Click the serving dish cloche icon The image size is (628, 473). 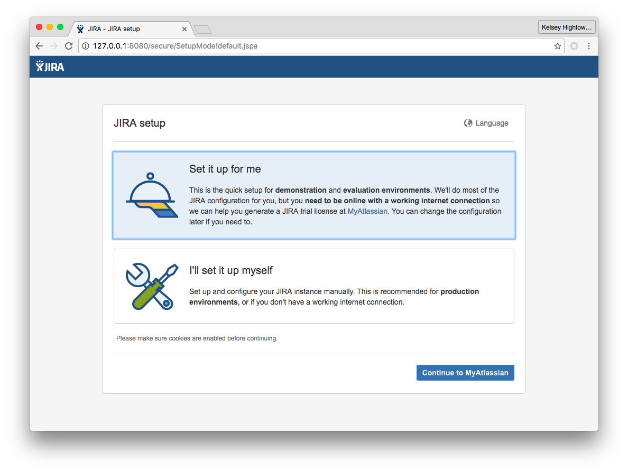click(152, 195)
